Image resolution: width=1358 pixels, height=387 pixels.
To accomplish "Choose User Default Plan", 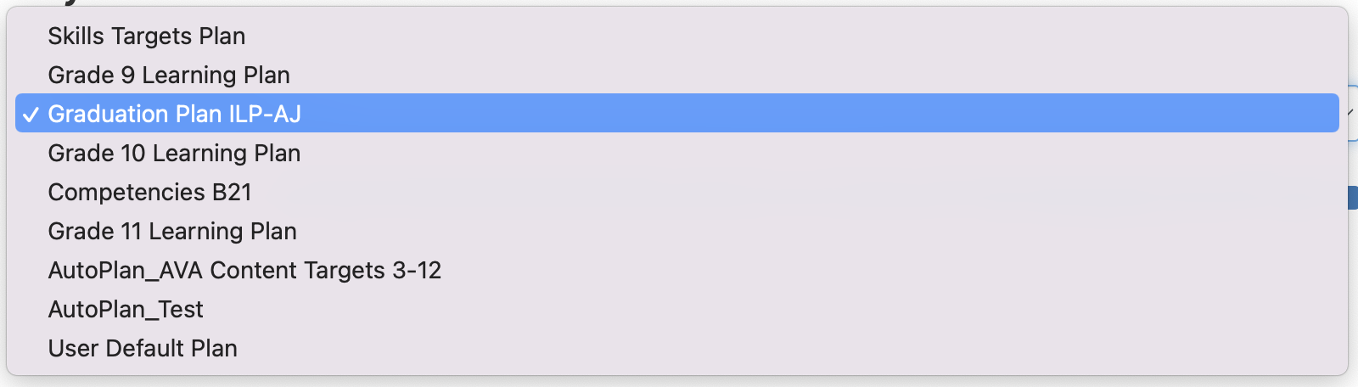I will pyautogui.click(x=143, y=348).
